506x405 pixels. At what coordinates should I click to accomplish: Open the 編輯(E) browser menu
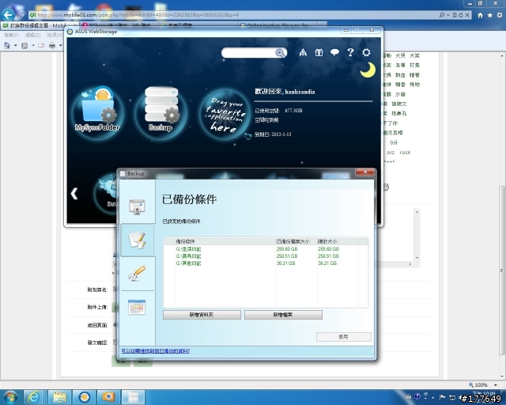[32, 35]
